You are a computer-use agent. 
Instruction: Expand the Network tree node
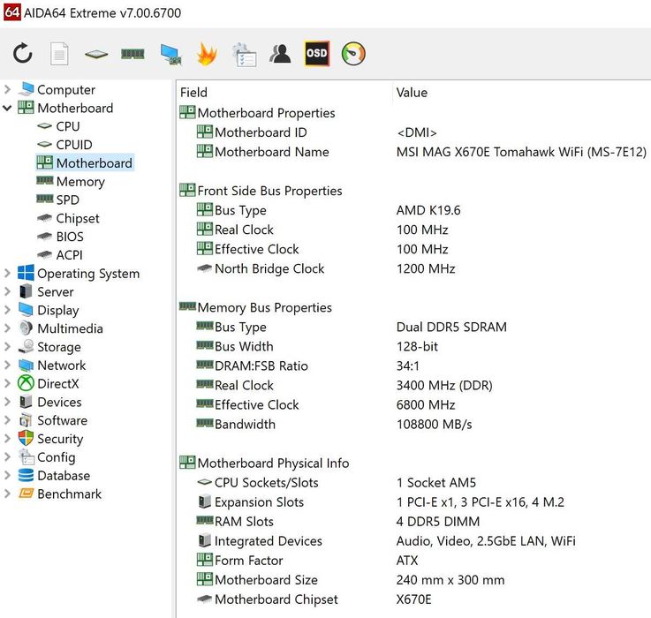coord(7,365)
